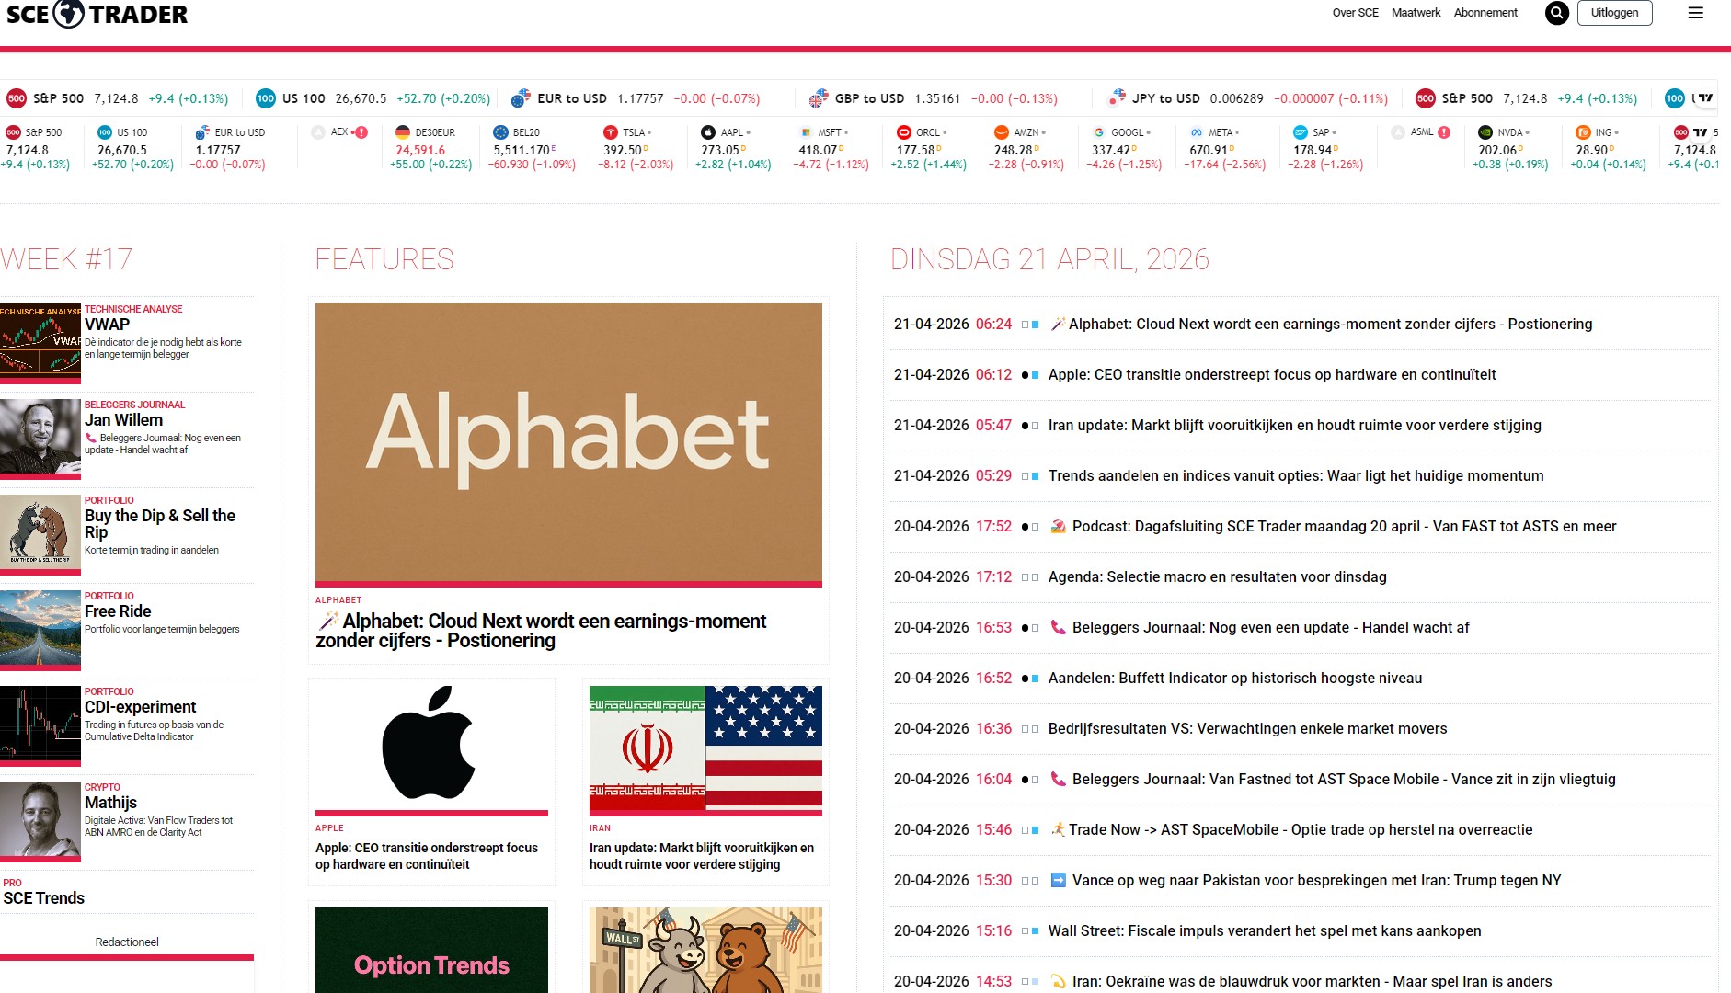Click the ASML red warning icon
Image resolution: width=1731 pixels, height=993 pixels.
point(1444,132)
